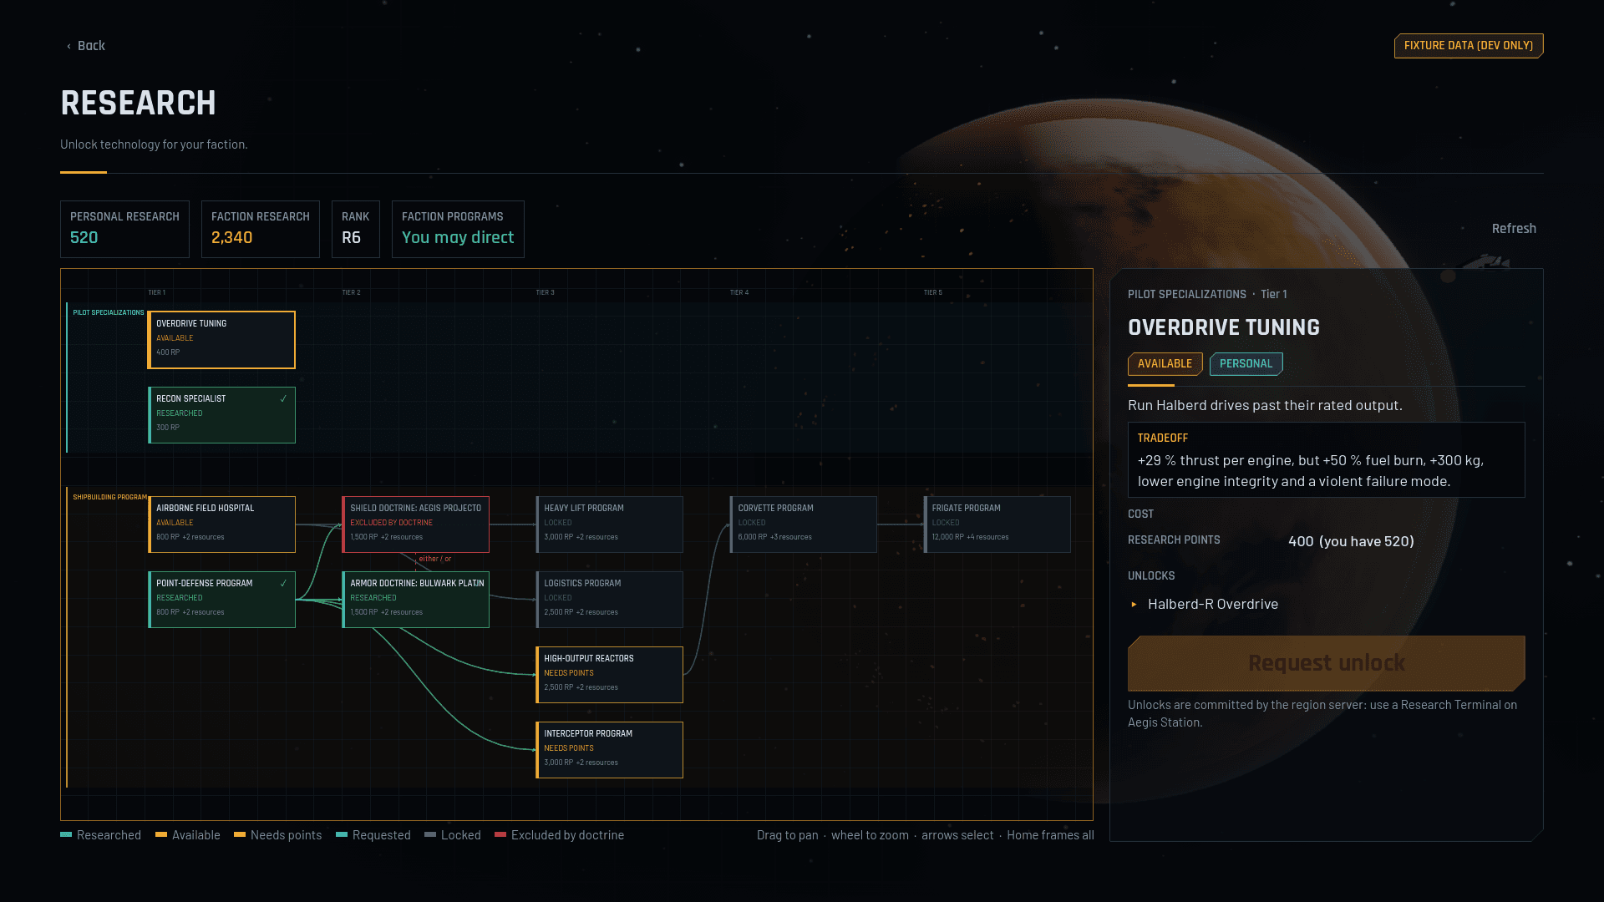The height and width of the screenshot is (902, 1604).
Task: Click the 'You may direct' status
Action: 458,238
